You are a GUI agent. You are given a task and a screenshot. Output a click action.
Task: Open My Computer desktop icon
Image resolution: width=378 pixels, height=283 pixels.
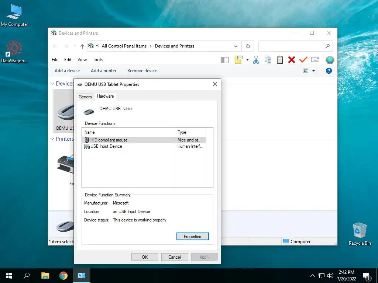pos(14,15)
